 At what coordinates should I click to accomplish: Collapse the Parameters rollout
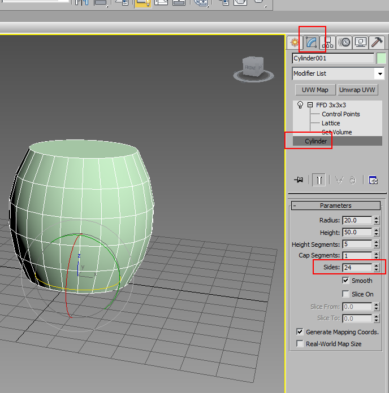(295, 206)
